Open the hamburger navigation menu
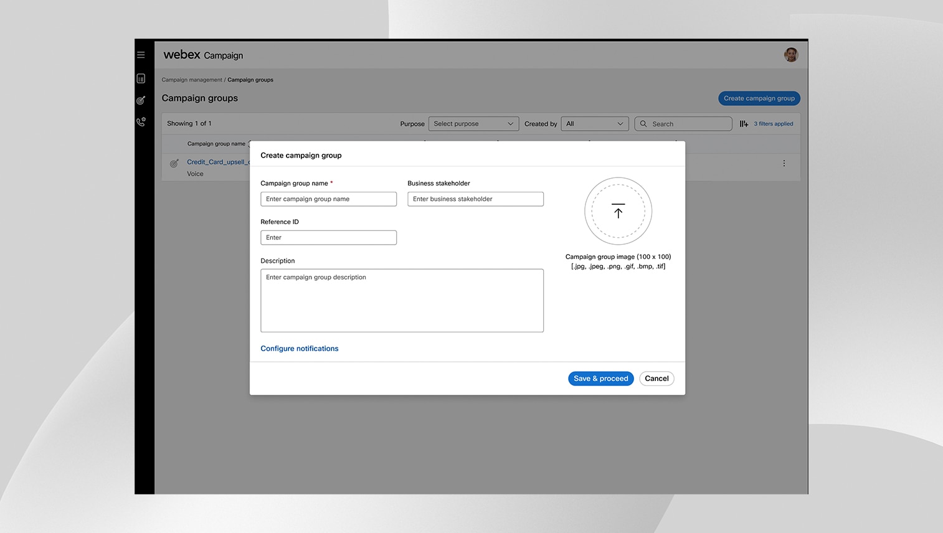943x533 pixels. coord(141,55)
